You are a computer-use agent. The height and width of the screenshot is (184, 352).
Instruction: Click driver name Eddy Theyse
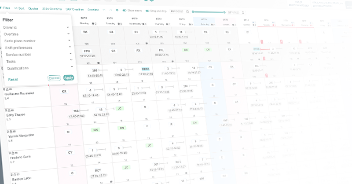[x=16, y=115]
